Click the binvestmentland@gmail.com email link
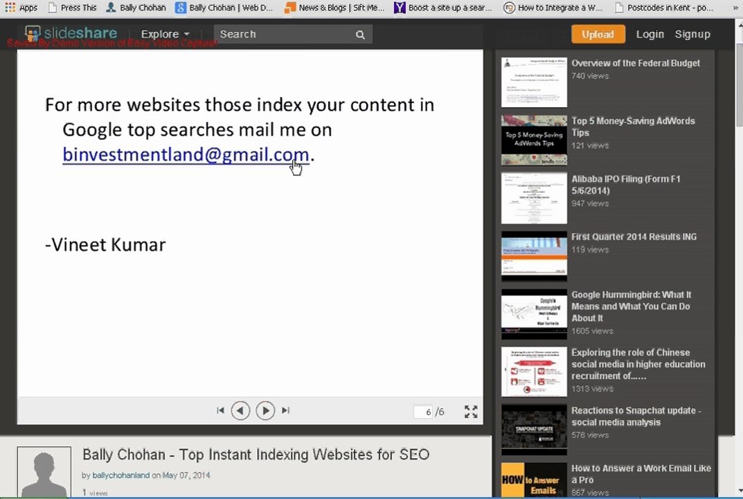Image resolution: width=743 pixels, height=499 pixels. [186, 155]
